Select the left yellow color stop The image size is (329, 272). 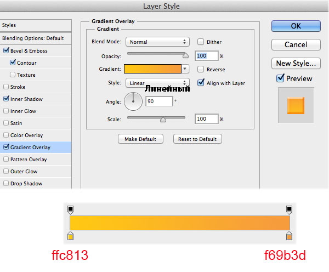[71, 236]
